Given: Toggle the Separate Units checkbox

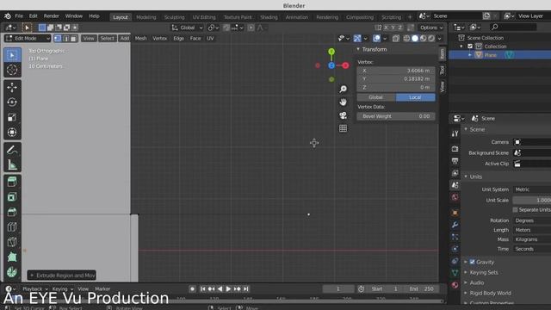Looking at the screenshot, I should point(515,209).
